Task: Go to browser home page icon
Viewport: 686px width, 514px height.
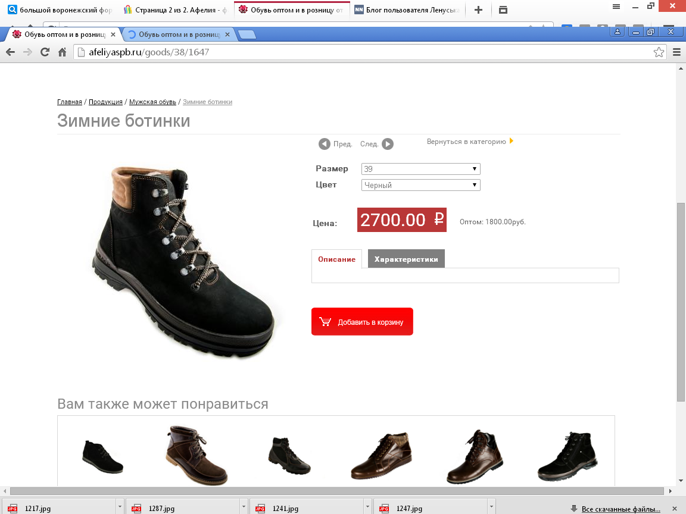Action: (62, 52)
